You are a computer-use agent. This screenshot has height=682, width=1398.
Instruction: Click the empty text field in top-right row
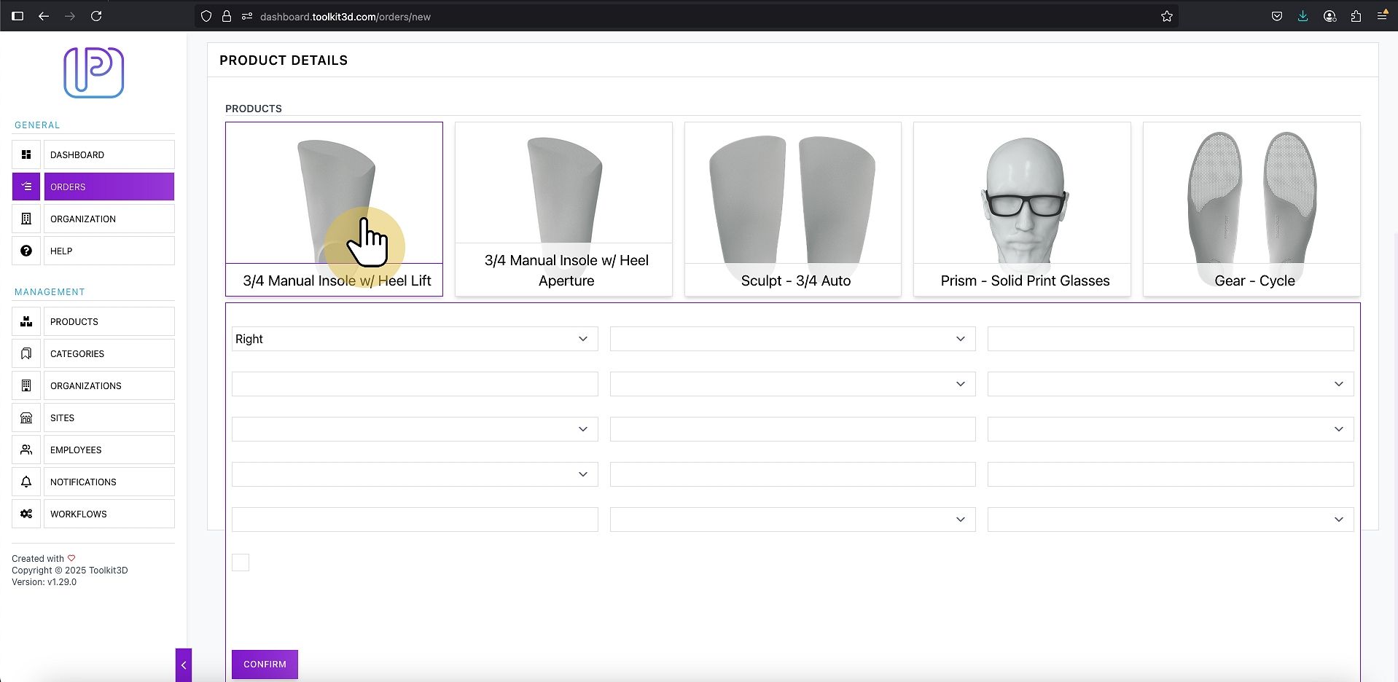(x=1171, y=339)
